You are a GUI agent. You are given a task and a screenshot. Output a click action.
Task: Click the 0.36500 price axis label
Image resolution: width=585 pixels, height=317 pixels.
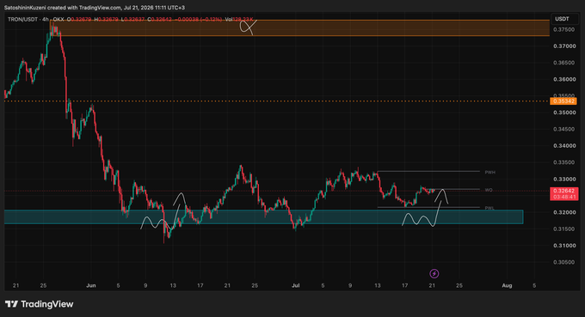click(563, 63)
